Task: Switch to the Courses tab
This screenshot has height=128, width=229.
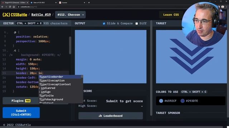Action: (72, 2)
